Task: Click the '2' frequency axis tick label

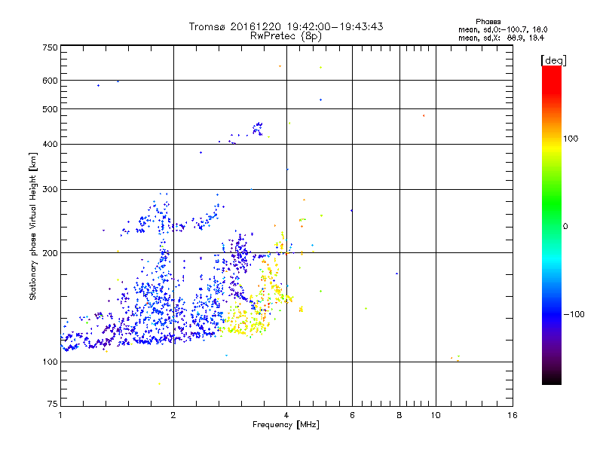Action: (x=173, y=415)
